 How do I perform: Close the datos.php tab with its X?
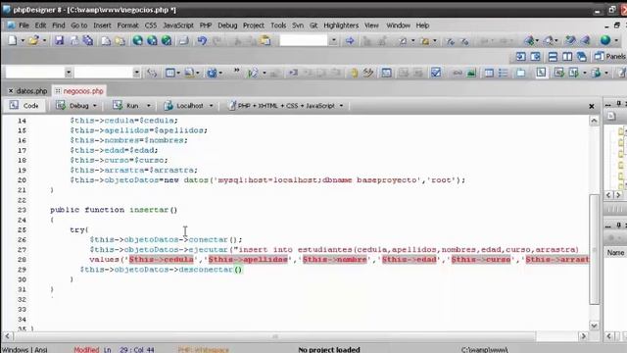[x=11, y=91]
